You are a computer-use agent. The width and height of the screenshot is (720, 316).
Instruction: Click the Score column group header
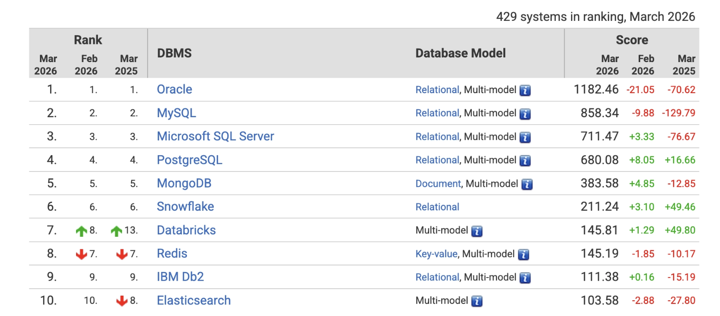click(632, 40)
